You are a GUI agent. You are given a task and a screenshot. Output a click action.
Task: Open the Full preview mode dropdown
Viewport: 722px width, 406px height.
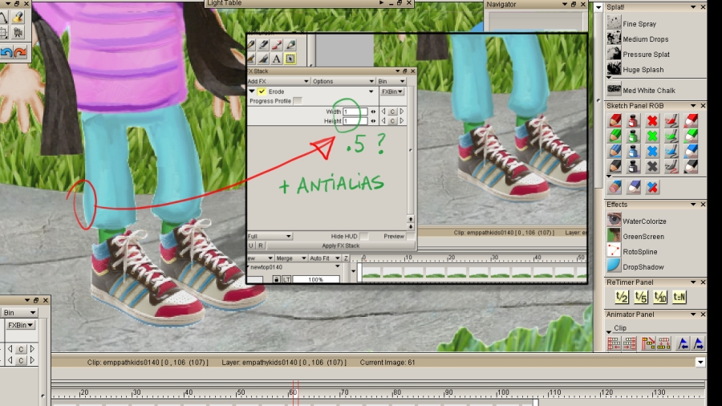270,236
